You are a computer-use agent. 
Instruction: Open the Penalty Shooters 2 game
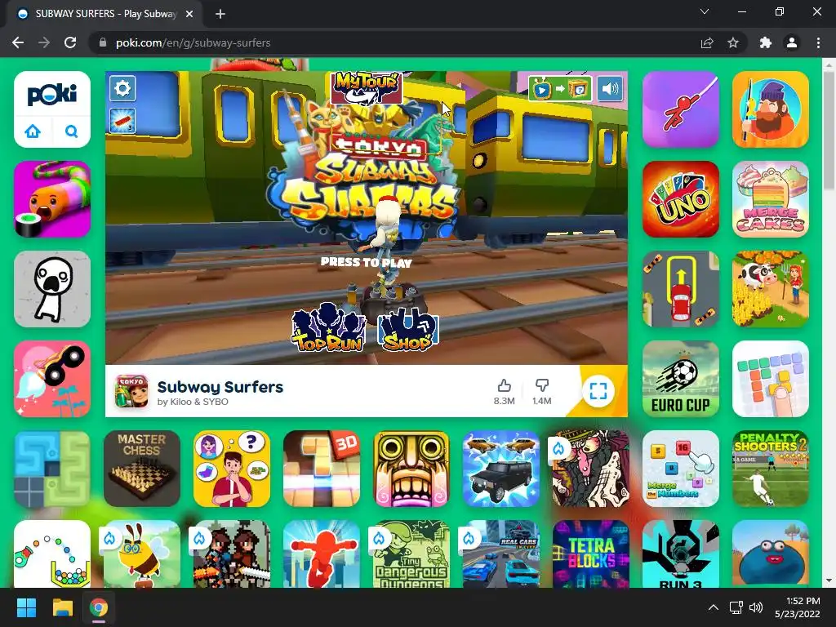(x=771, y=469)
